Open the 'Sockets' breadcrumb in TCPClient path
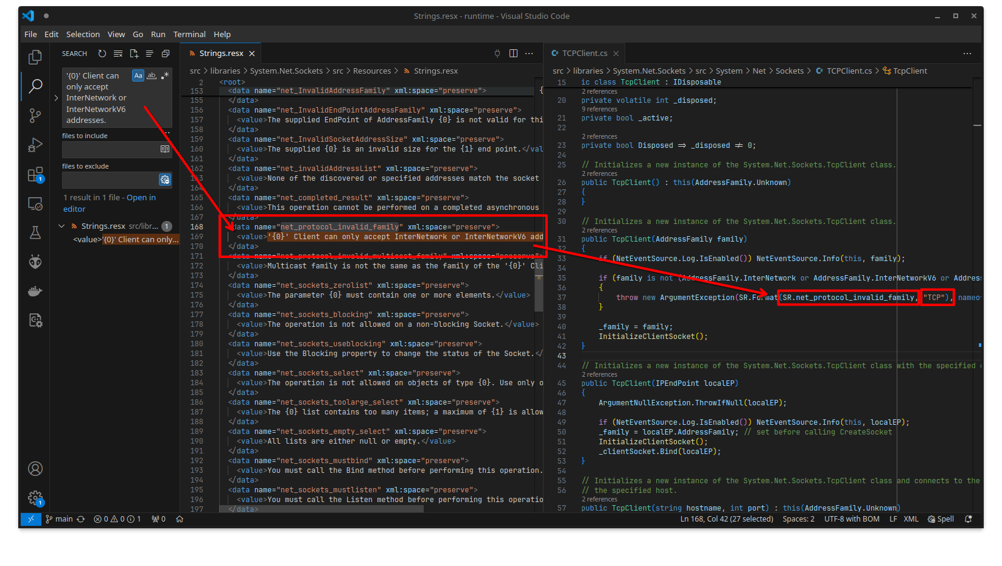This screenshot has height=566, width=1002. (790, 71)
